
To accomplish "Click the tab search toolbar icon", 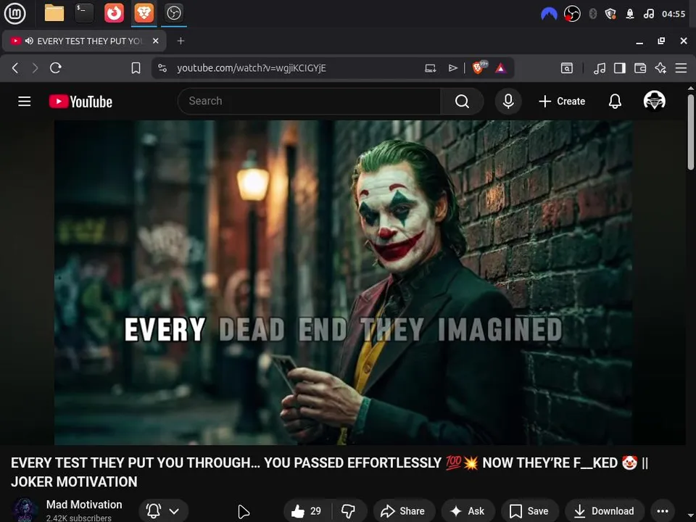I will click(567, 68).
